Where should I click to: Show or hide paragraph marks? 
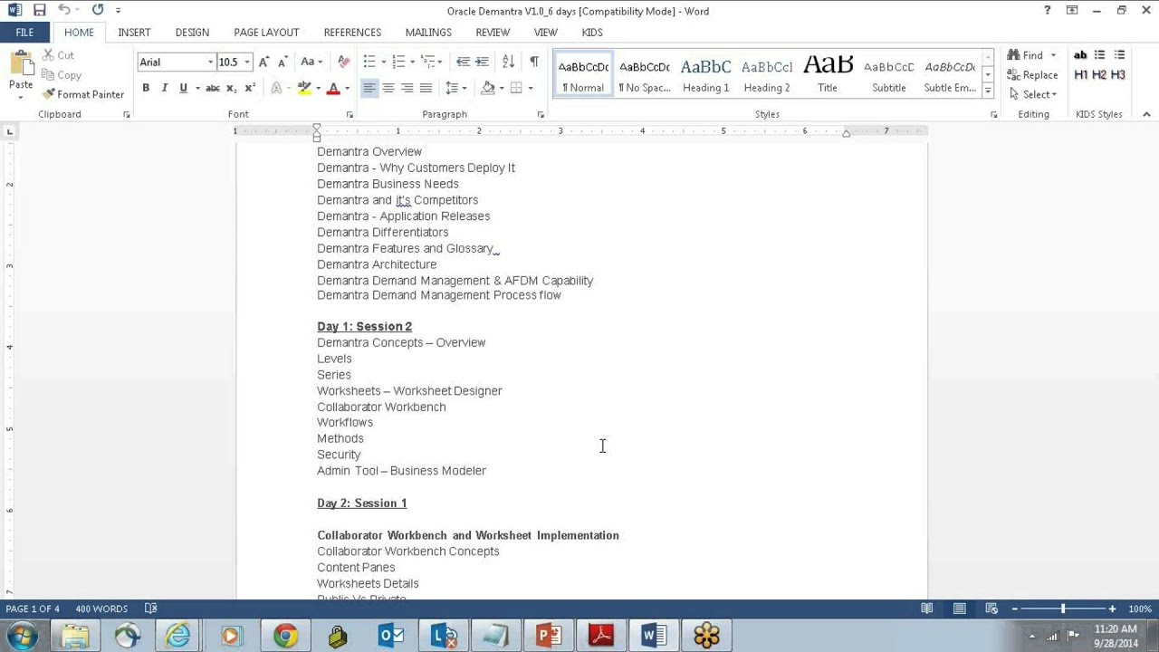pos(534,62)
